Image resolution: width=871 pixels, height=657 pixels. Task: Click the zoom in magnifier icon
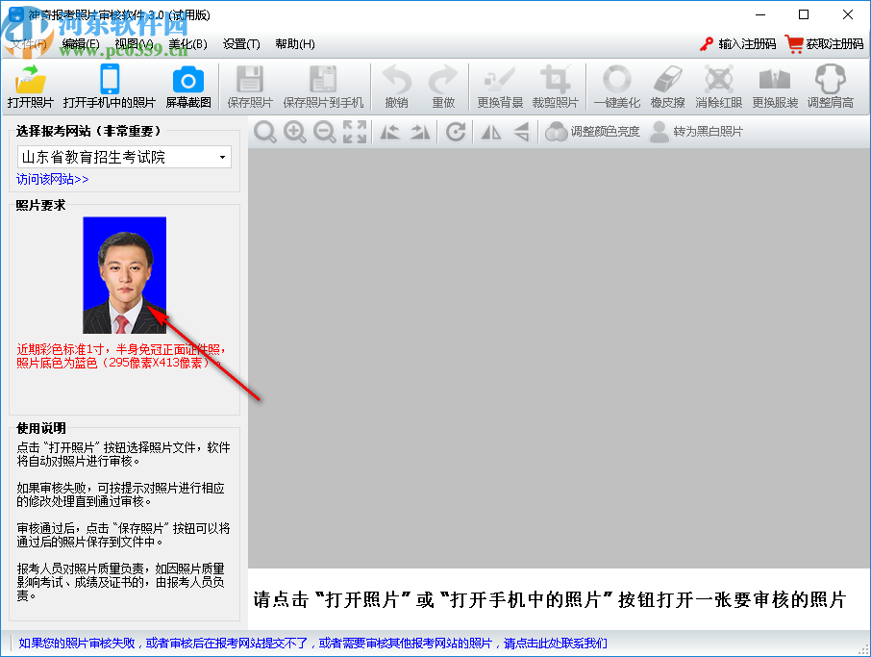(294, 132)
